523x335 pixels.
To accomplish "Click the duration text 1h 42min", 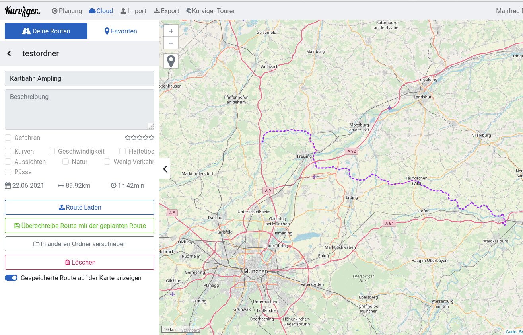I will pos(131,185).
